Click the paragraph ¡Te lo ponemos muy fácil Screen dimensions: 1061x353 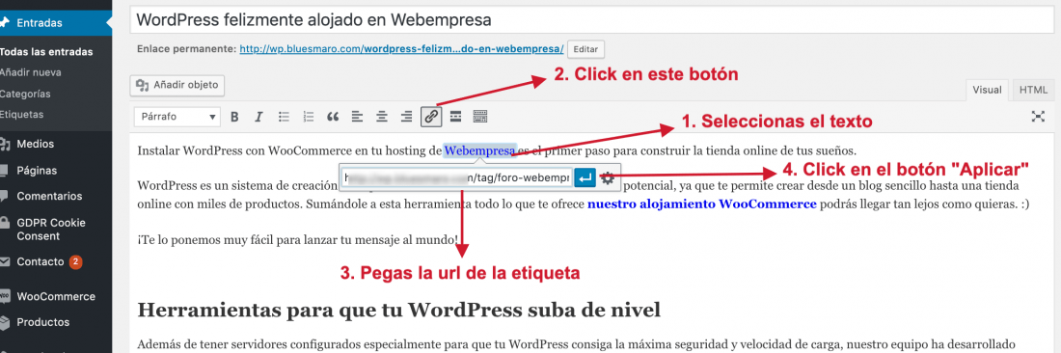click(298, 239)
